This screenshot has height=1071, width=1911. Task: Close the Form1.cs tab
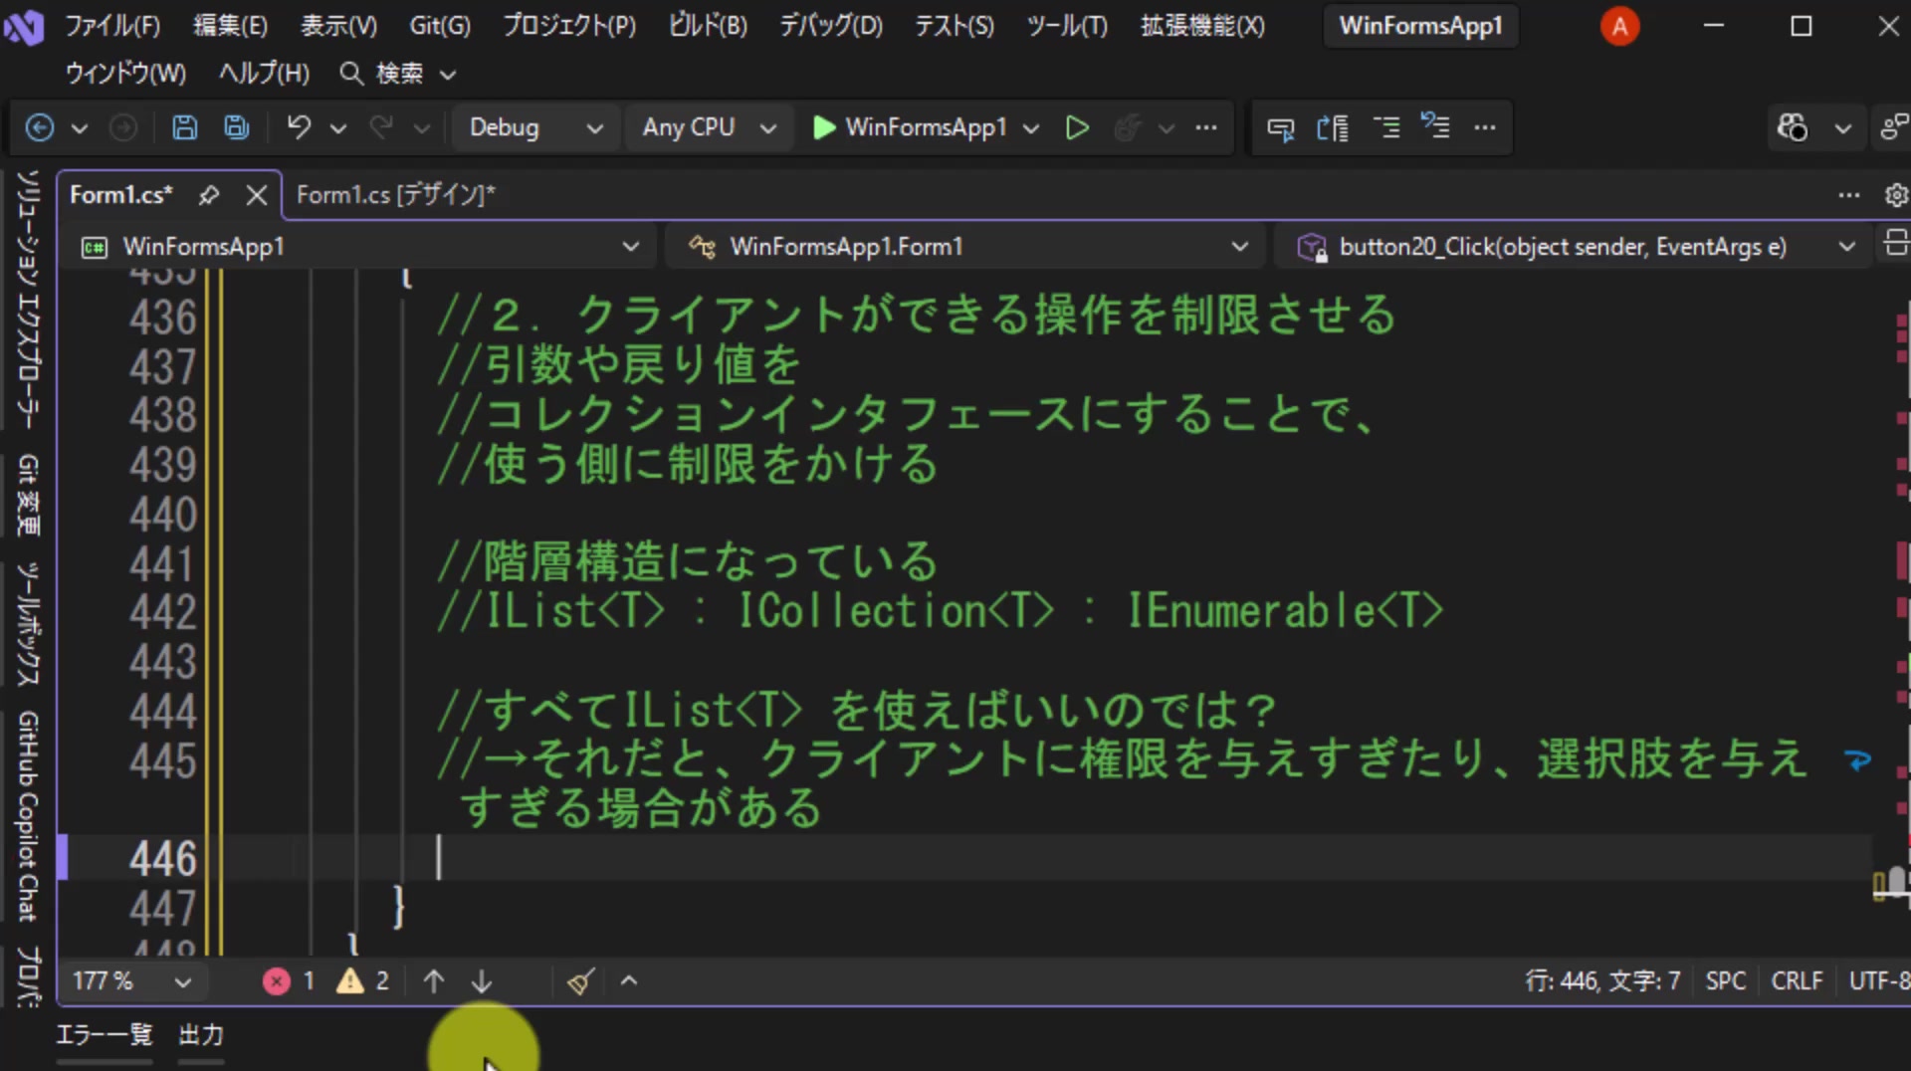[x=257, y=195]
